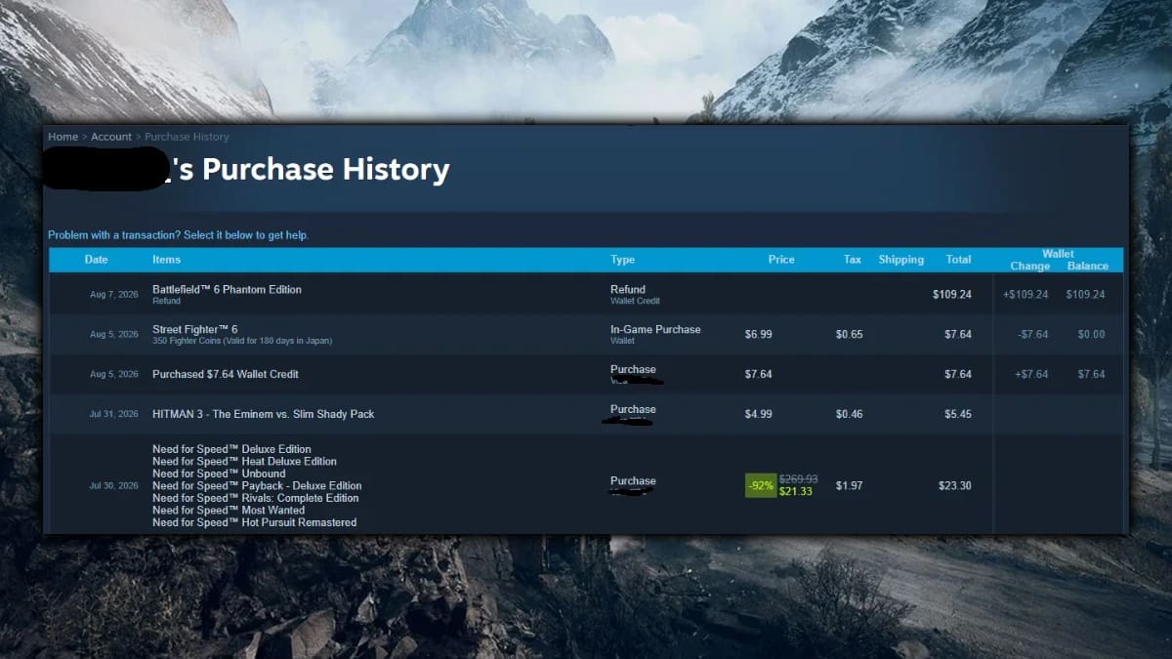Image resolution: width=1172 pixels, height=659 pixels.
Task: Open HITMAN 3 Eminem vs. Slim Shady transaction
Action: point(586,414)
